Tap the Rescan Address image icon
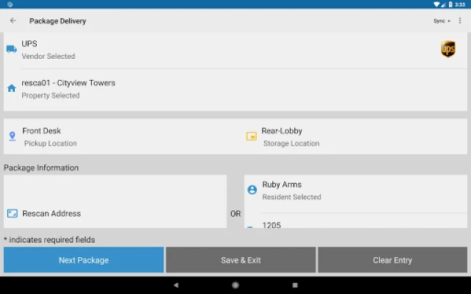Viewport: 471px width, 294px height. (x=12, y=213)
